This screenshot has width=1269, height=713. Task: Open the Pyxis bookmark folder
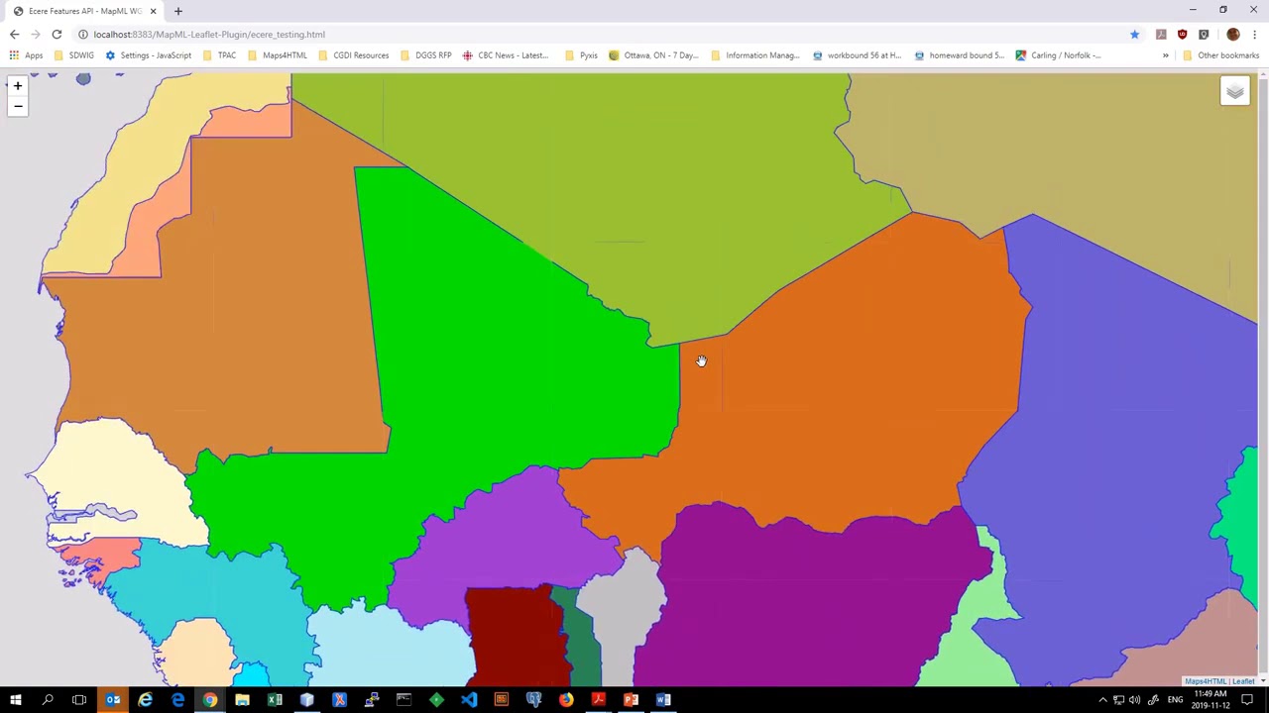(x=582, y=55)
